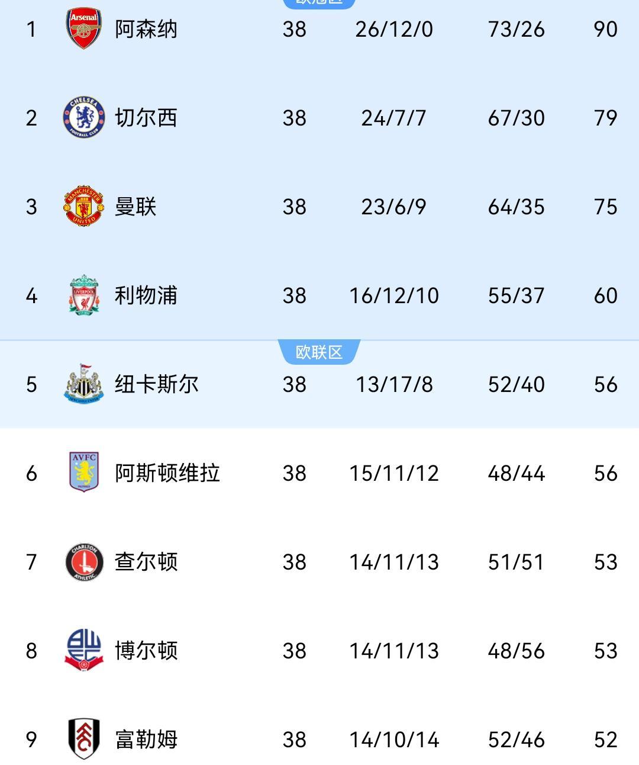Open the Liverpool club logo
The width and height of the screenshot is (639, 765).
(x=83, y=295)
